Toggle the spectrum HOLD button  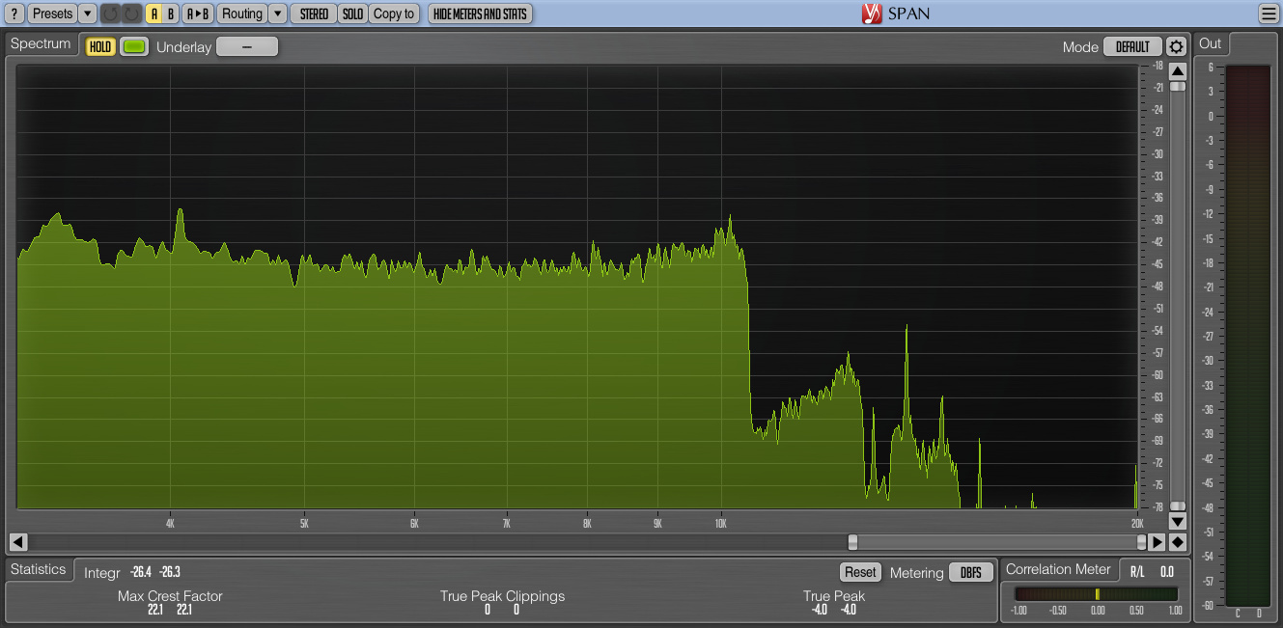click(x=99, y=46)
